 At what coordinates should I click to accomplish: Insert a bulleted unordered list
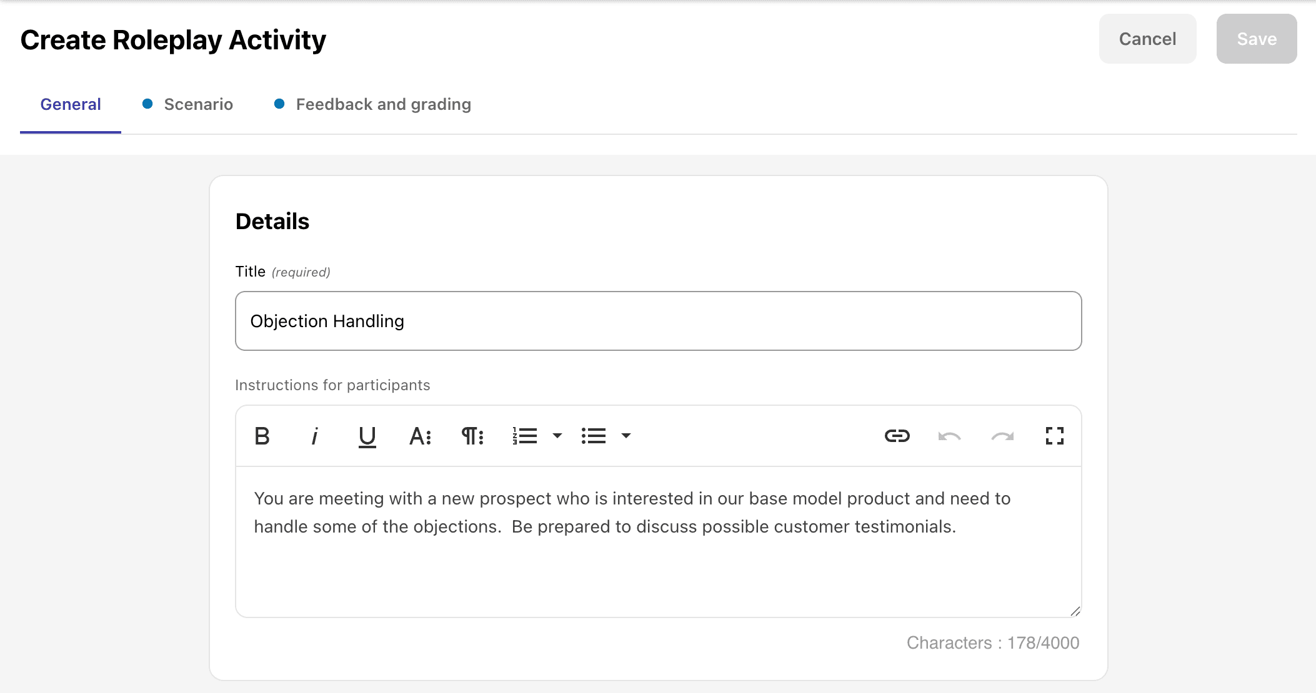pyautogui.click(x=594, y=436)
